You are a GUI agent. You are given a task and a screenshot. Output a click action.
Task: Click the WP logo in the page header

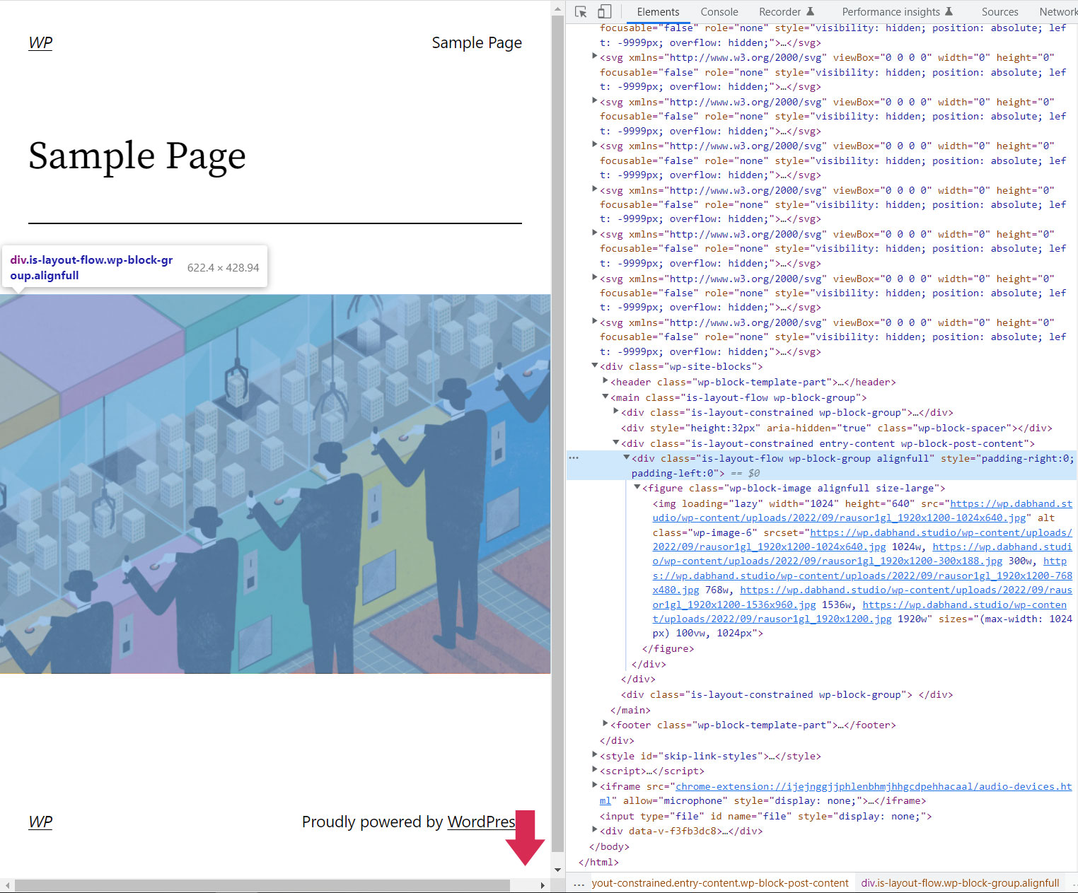coord(40,42)
